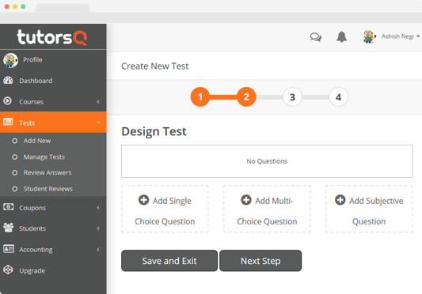Close the window with red button

click(x=7, y=6)
